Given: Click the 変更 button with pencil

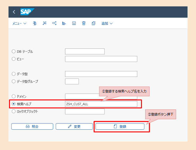Looking at the screenshot, I should click(74, 126).
